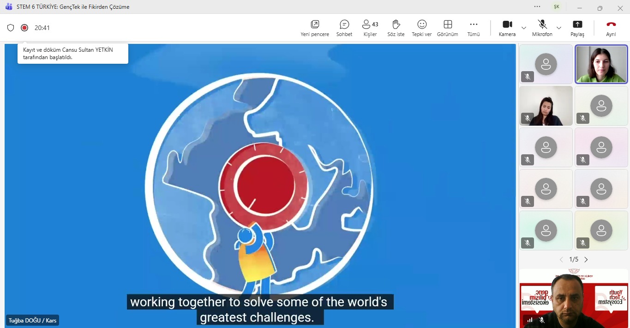This screenshot has width=630, height=328.
Task: Click the Paylaş share screen button
Action: coord(577,28)
